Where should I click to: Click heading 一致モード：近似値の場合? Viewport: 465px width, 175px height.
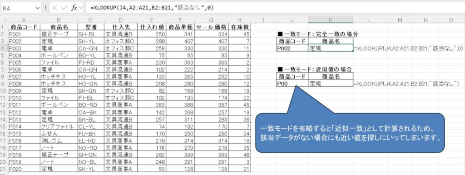(315, 69)
